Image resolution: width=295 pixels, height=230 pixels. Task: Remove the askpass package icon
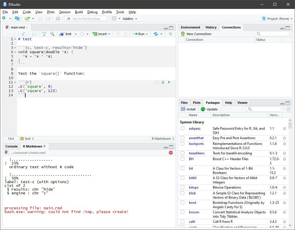click(284, 129)
